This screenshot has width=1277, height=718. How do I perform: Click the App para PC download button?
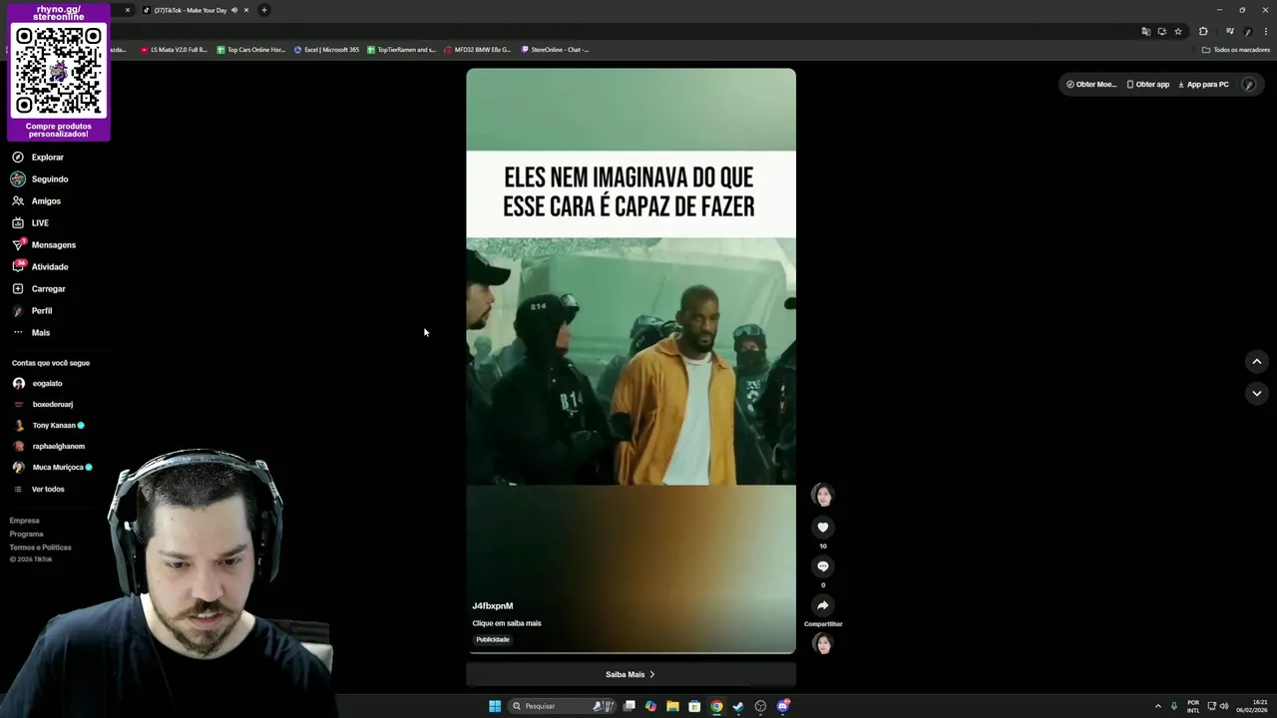click(1204, 85)
